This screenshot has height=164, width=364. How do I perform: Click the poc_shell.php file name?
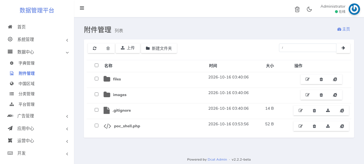pyautogui.click(x=127, y=126)
